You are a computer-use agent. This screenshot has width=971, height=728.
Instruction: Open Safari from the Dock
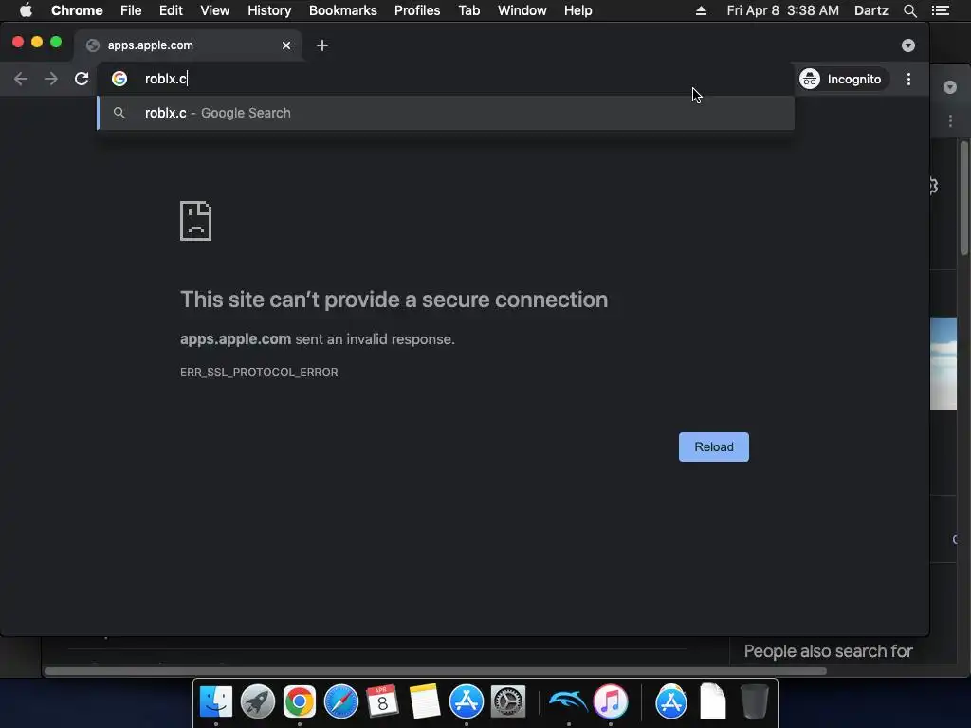pos(341,701)
